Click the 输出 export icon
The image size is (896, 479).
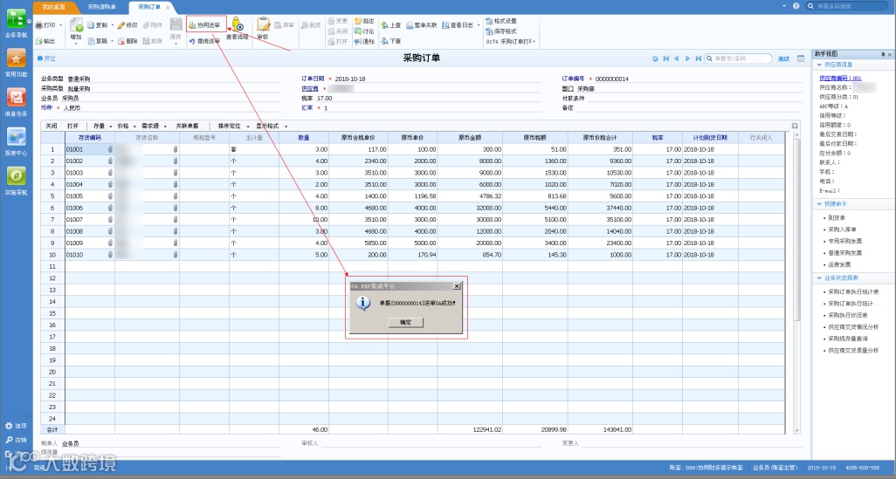pos(38,41)
